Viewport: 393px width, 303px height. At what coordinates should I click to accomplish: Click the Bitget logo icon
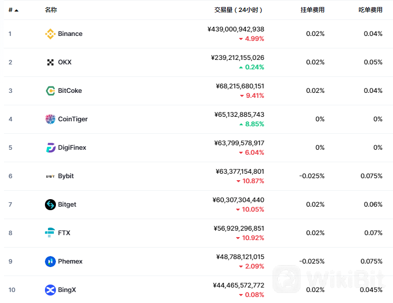click(x=50, y=205)
